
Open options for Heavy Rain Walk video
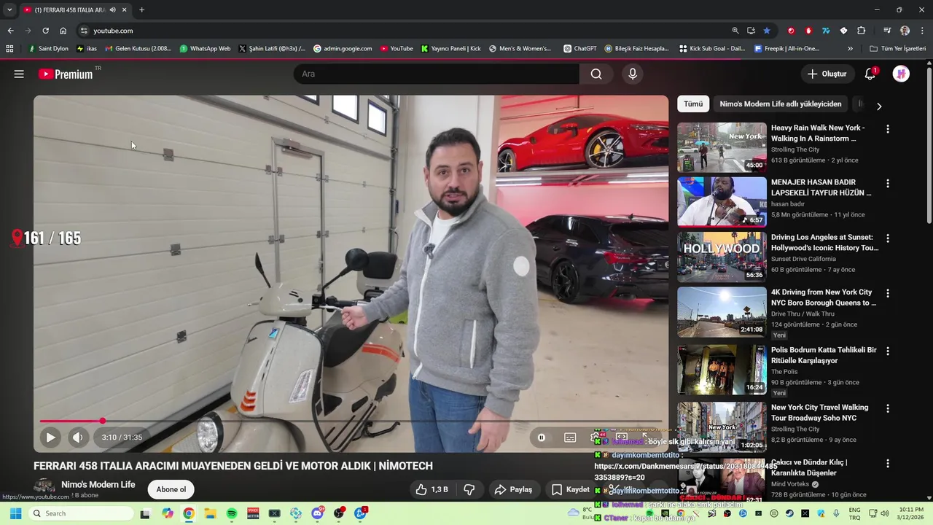coord(887,129)
